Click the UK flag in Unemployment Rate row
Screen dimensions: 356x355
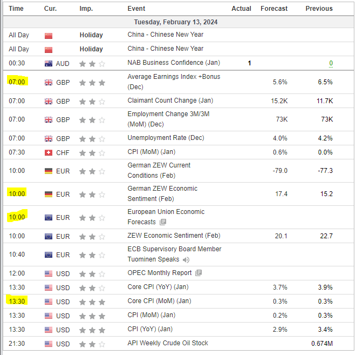49,138
